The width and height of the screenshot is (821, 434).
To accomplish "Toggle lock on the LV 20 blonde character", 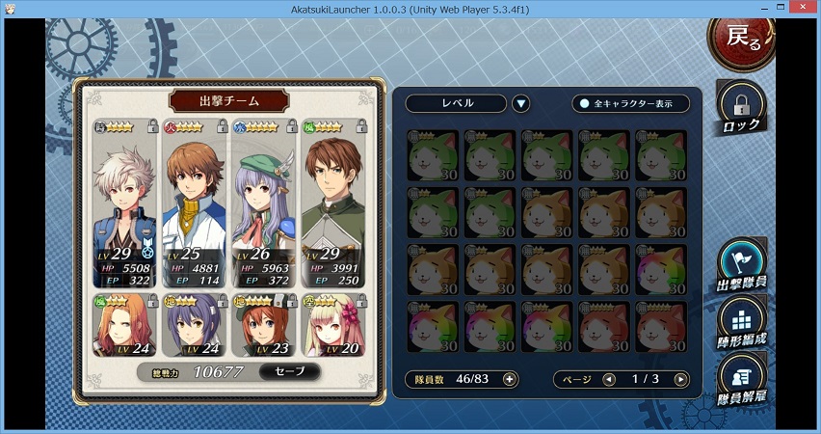I will tap(361, 300).
